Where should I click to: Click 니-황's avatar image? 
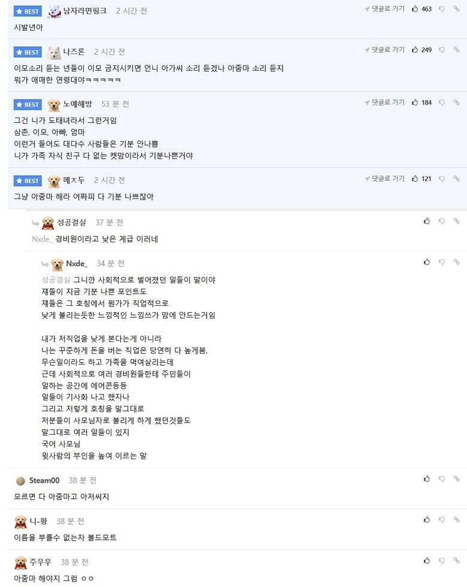pyautogui.click(x=20, y=522)
